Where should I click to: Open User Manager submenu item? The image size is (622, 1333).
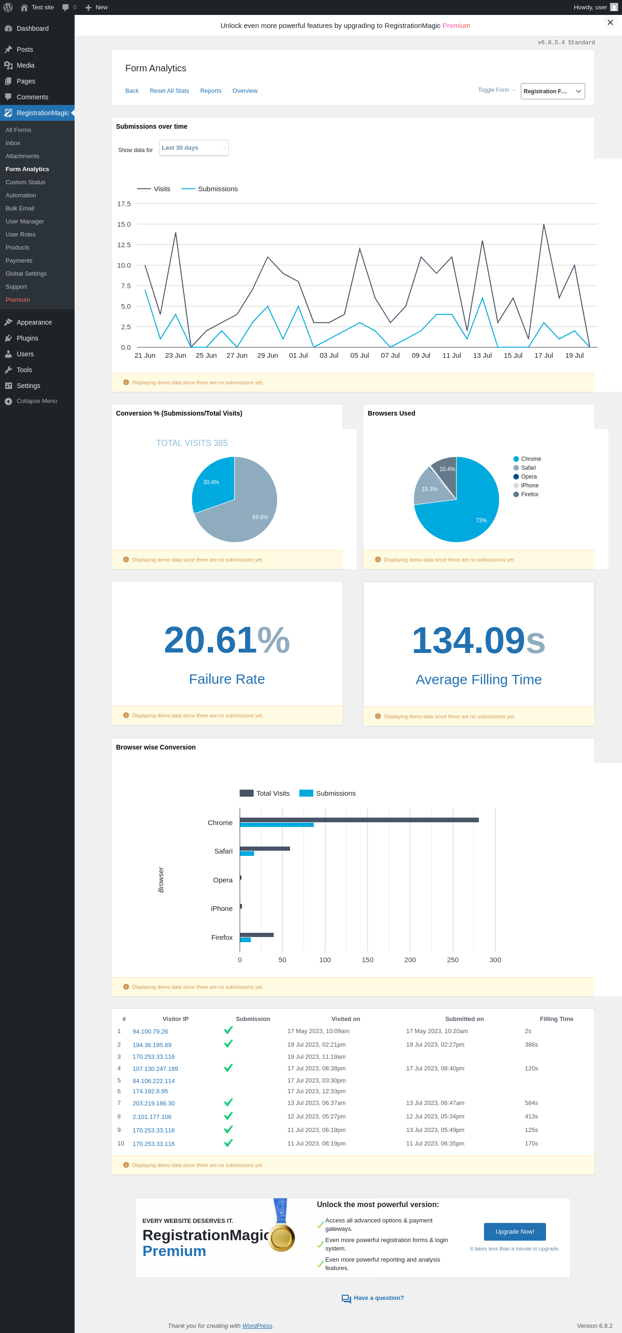(24, 222)
